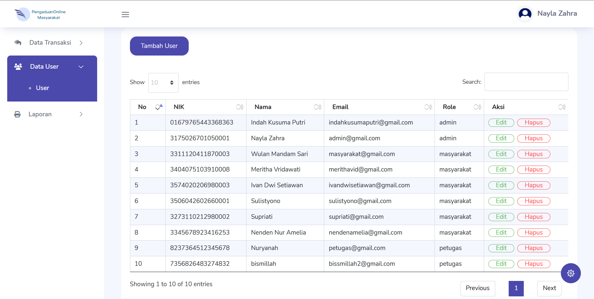Click Hapus for user bismillah

coord(534,264)
